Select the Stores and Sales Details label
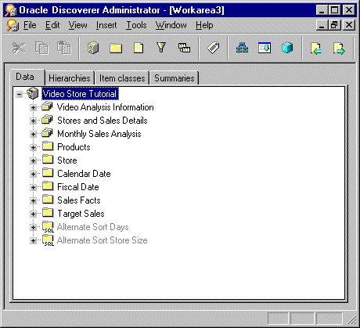Viewport: 360px width, 328px height. (x=103, y=121)
